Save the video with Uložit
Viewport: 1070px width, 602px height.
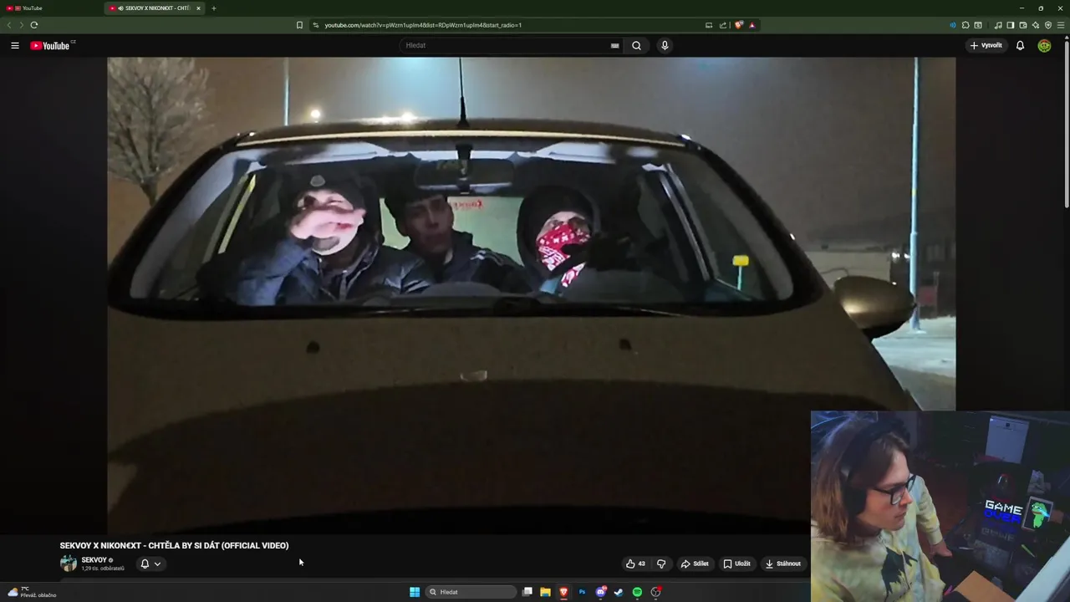[737, 564]
